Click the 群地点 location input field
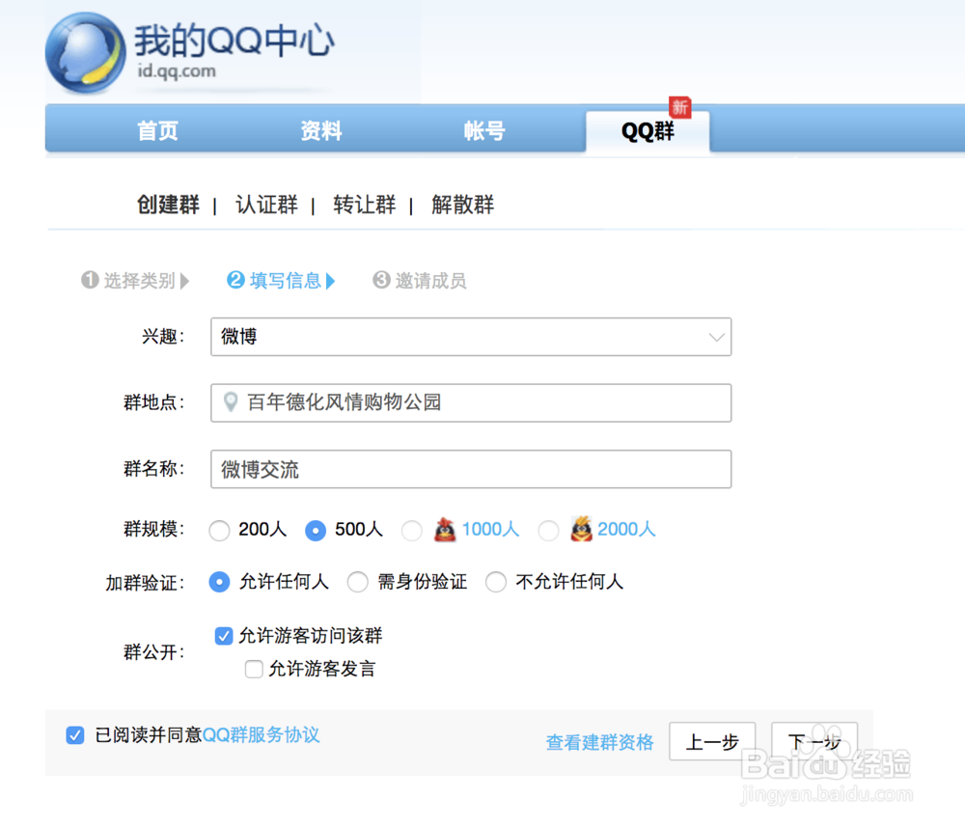 (x=471, y=403)
